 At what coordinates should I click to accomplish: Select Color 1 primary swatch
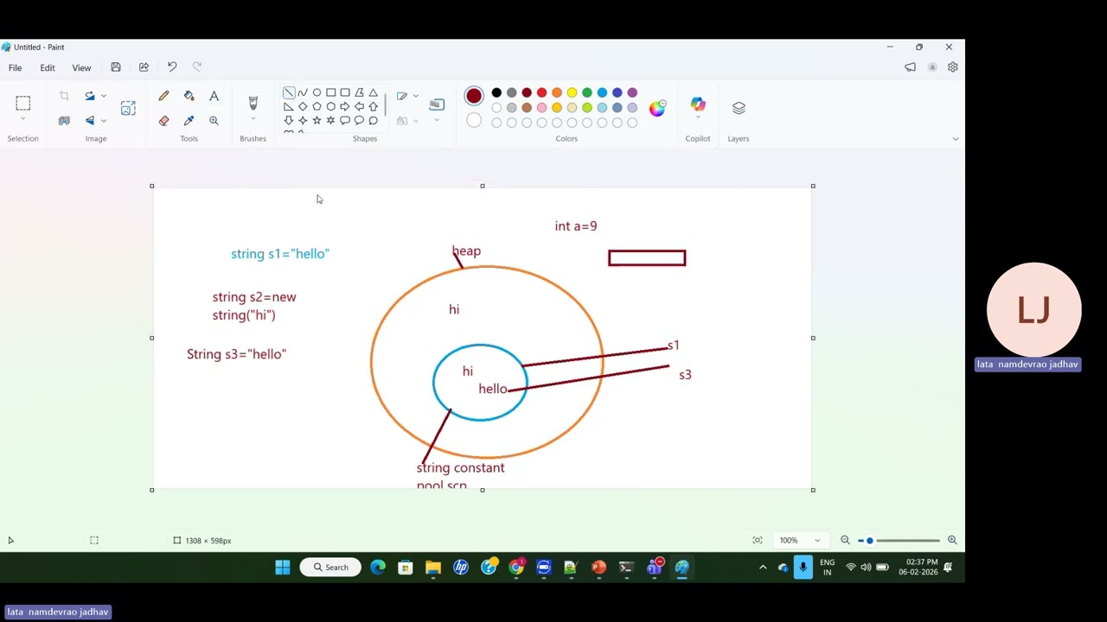(x=474, y=96)
